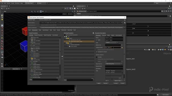172x96 pixels.
Task: Switch to the Basic tab
Action: coord(30,30)
